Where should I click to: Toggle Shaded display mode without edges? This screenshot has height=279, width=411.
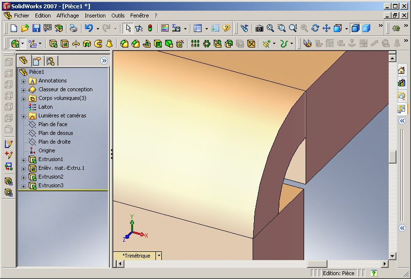click(366, 28)
